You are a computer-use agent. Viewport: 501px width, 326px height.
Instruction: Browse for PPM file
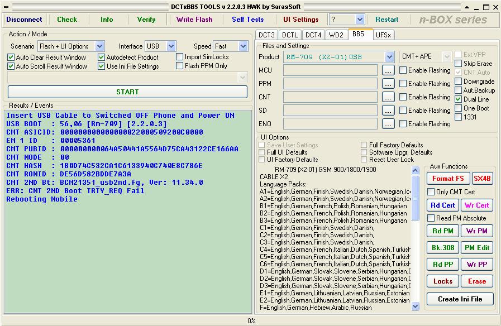click(388, 84)
